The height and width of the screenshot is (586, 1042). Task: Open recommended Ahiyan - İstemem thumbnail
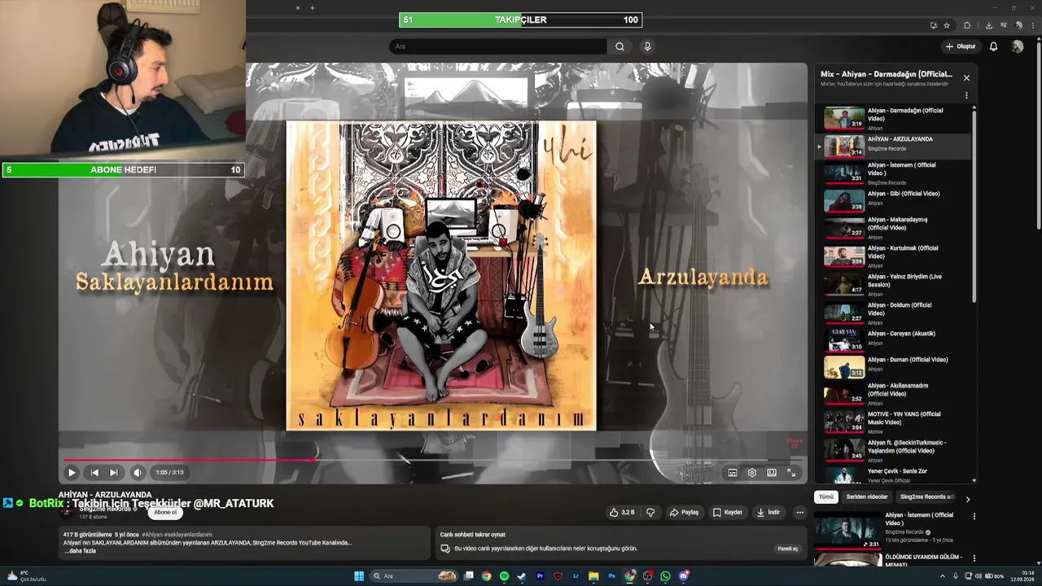[847, 530]
